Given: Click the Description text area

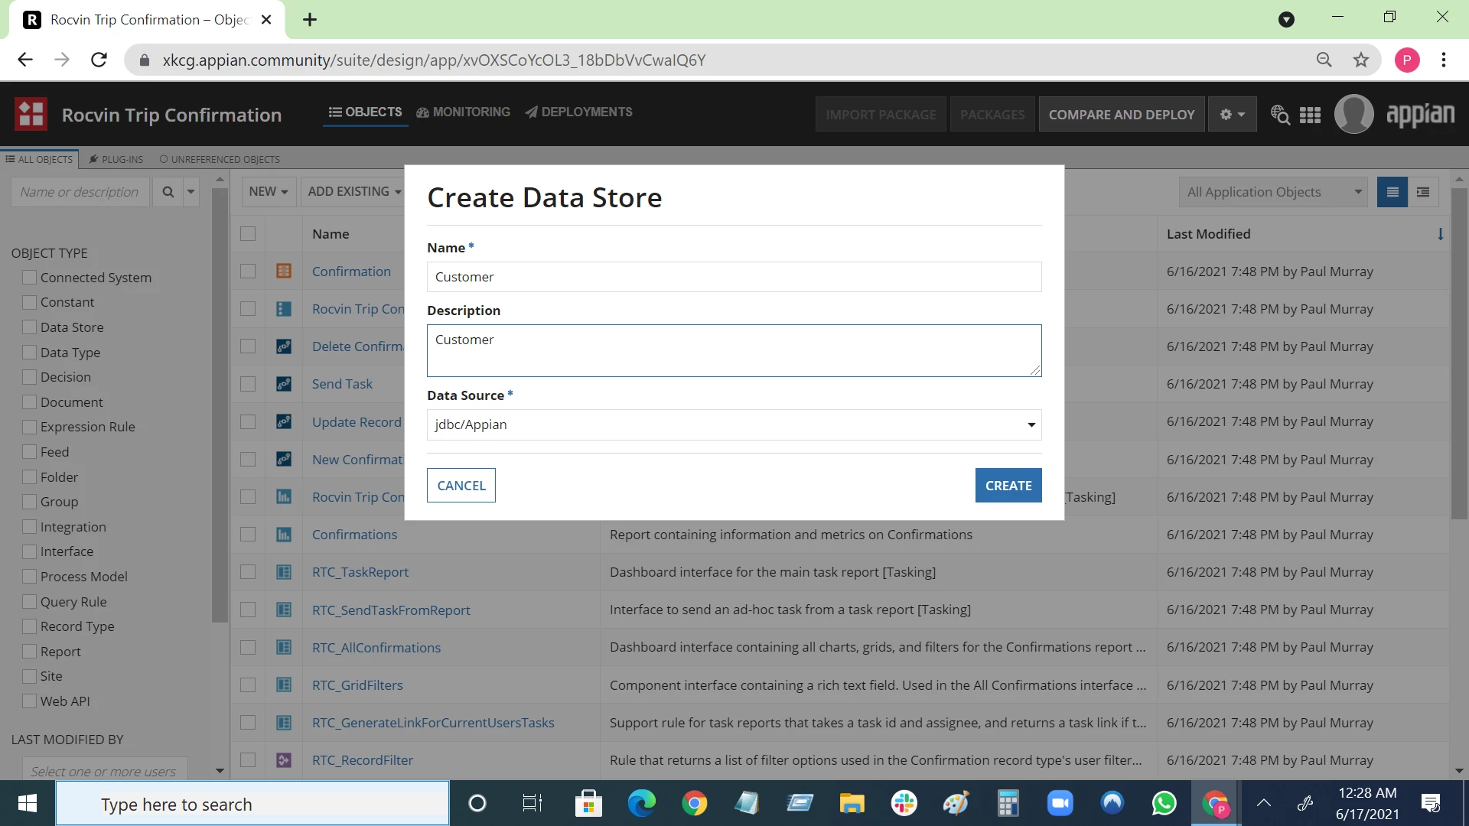Looking at the screenshot, I should coord(734,351).
